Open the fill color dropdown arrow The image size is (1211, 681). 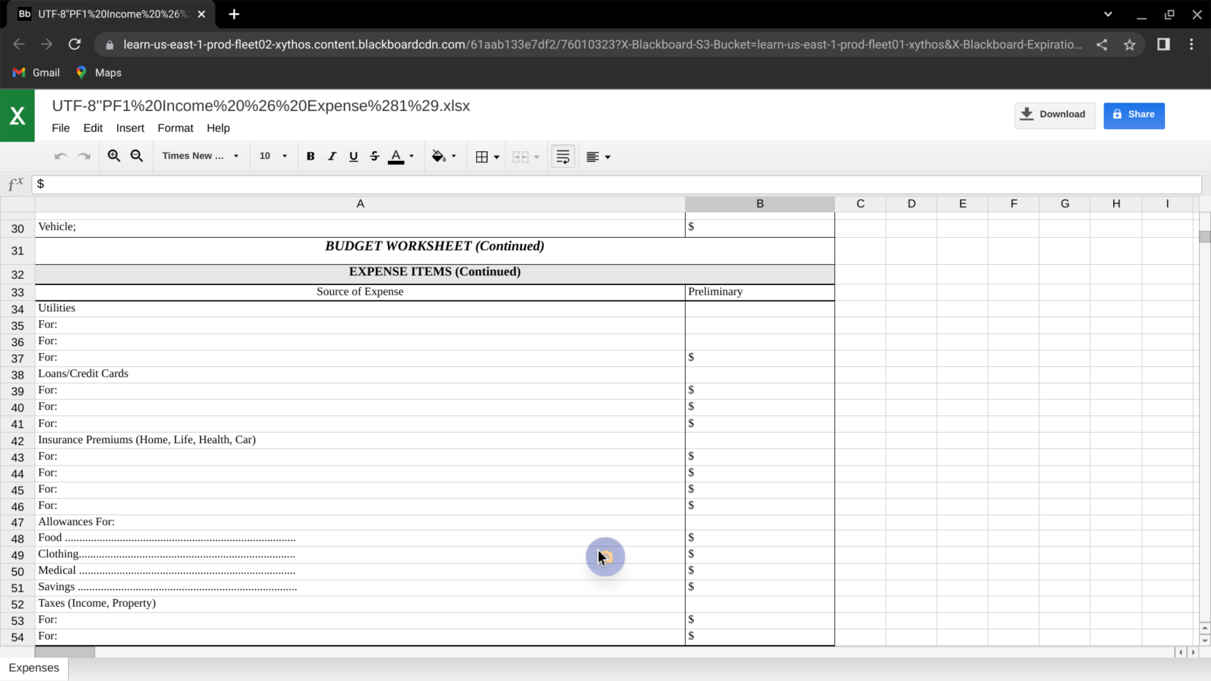454,156
